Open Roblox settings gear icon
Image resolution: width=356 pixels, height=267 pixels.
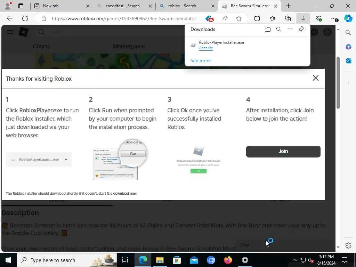click(327, 32)
